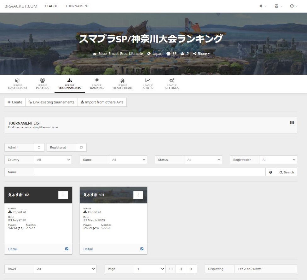Open options menu for えふすま!! 01 card

click(x=138, y=195)
